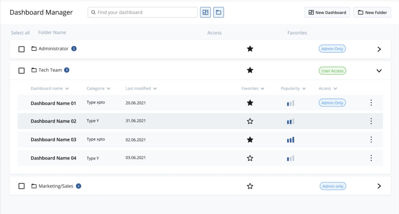Favorite Dashboard Name 04 star
The image size is (399, 214).
pyautogui.click(x=250, y=158)
